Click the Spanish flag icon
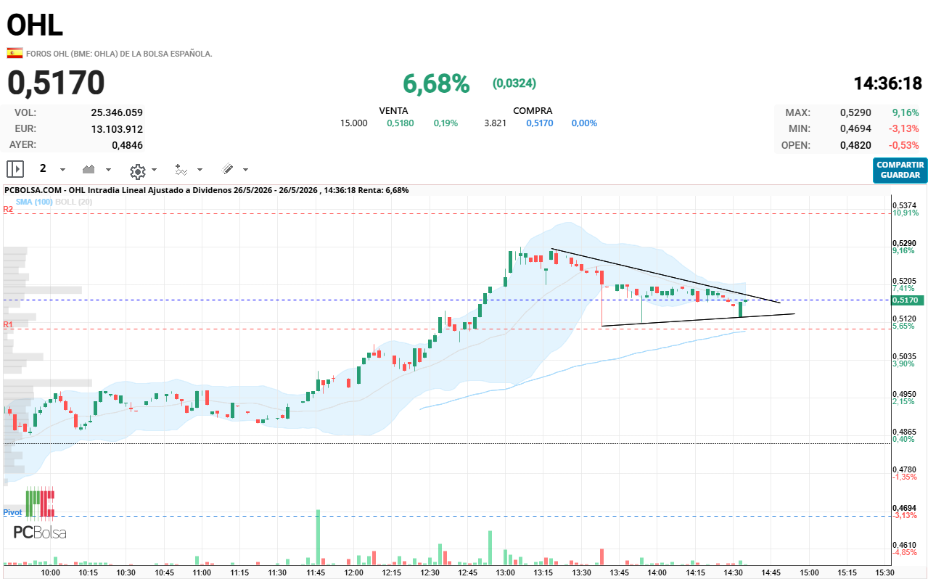Image resolution: width=928 pixels, height=579 pixels. pos(15,53)
